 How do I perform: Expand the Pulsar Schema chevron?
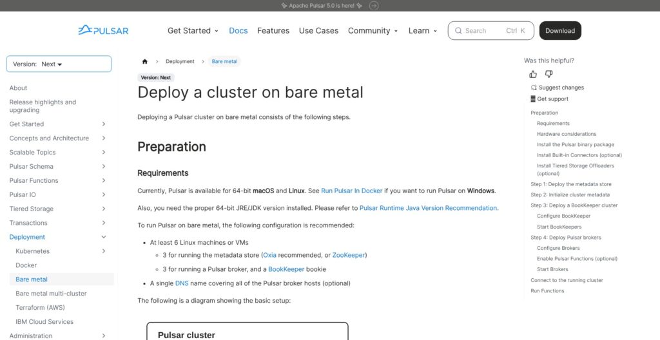104,166
